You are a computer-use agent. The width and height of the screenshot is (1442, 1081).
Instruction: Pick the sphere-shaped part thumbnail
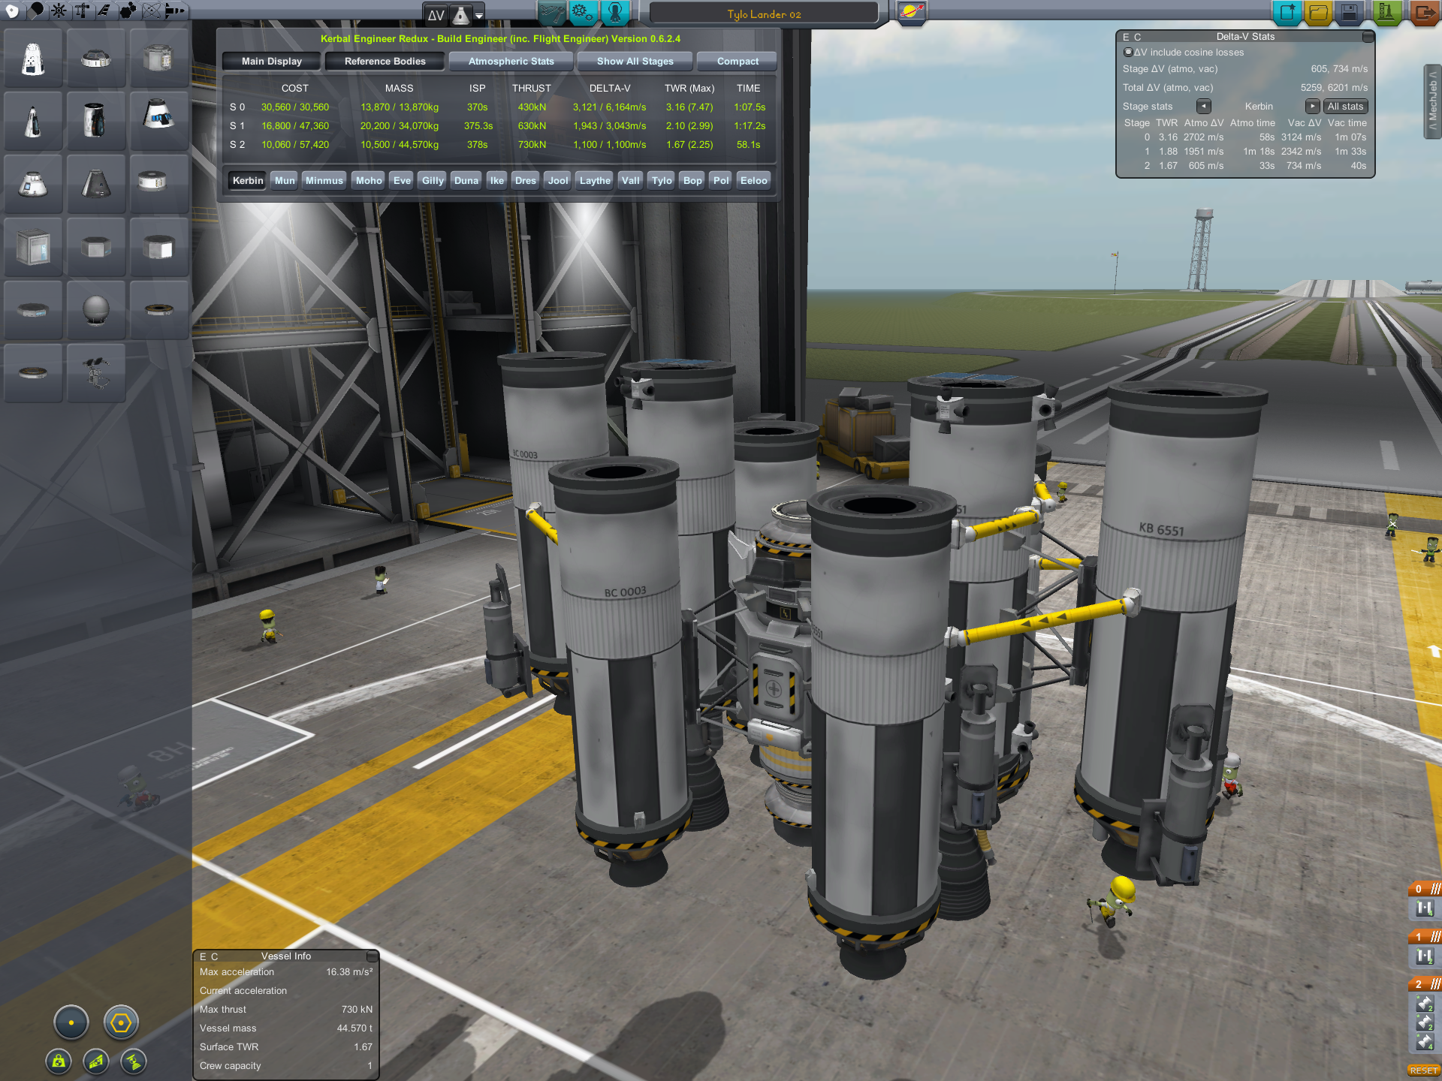[x=96, y=310]
